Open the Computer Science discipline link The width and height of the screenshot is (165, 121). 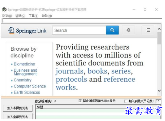click(x=30, y=86)
